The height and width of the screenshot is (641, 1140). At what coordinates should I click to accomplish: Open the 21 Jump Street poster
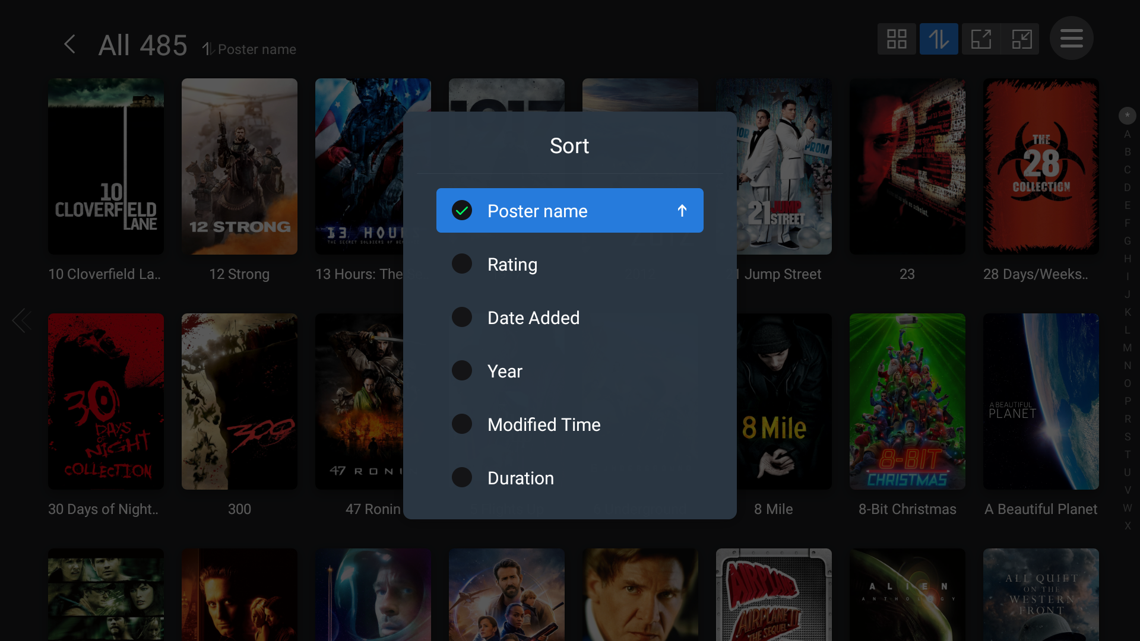(784, 166)
